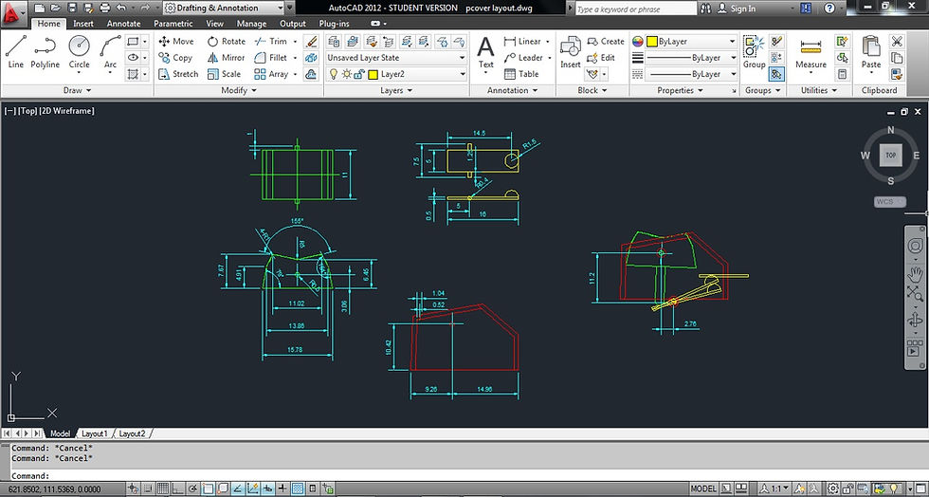Expand the Layers panel
This screenshot has height=497, width=929.
(x=396, y=90)
